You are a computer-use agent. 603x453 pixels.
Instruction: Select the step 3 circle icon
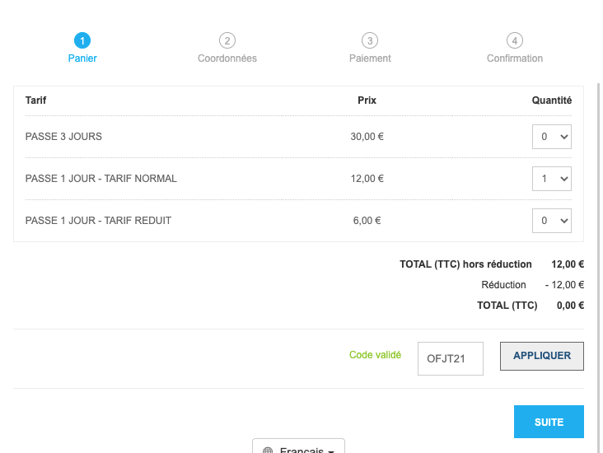(370, 40)
